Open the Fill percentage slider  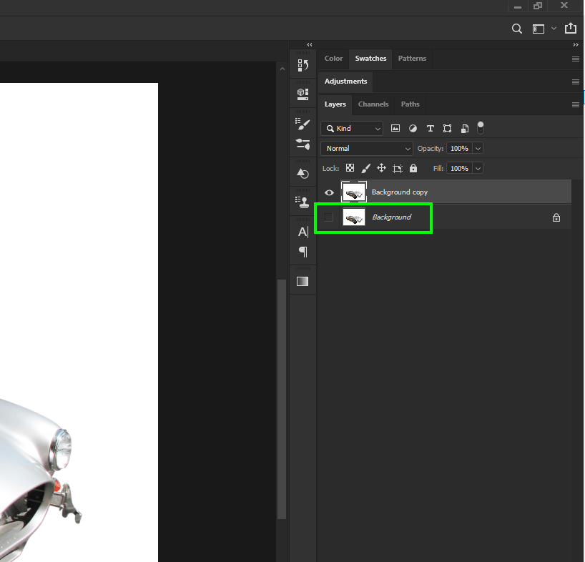(x=477, y=167)
